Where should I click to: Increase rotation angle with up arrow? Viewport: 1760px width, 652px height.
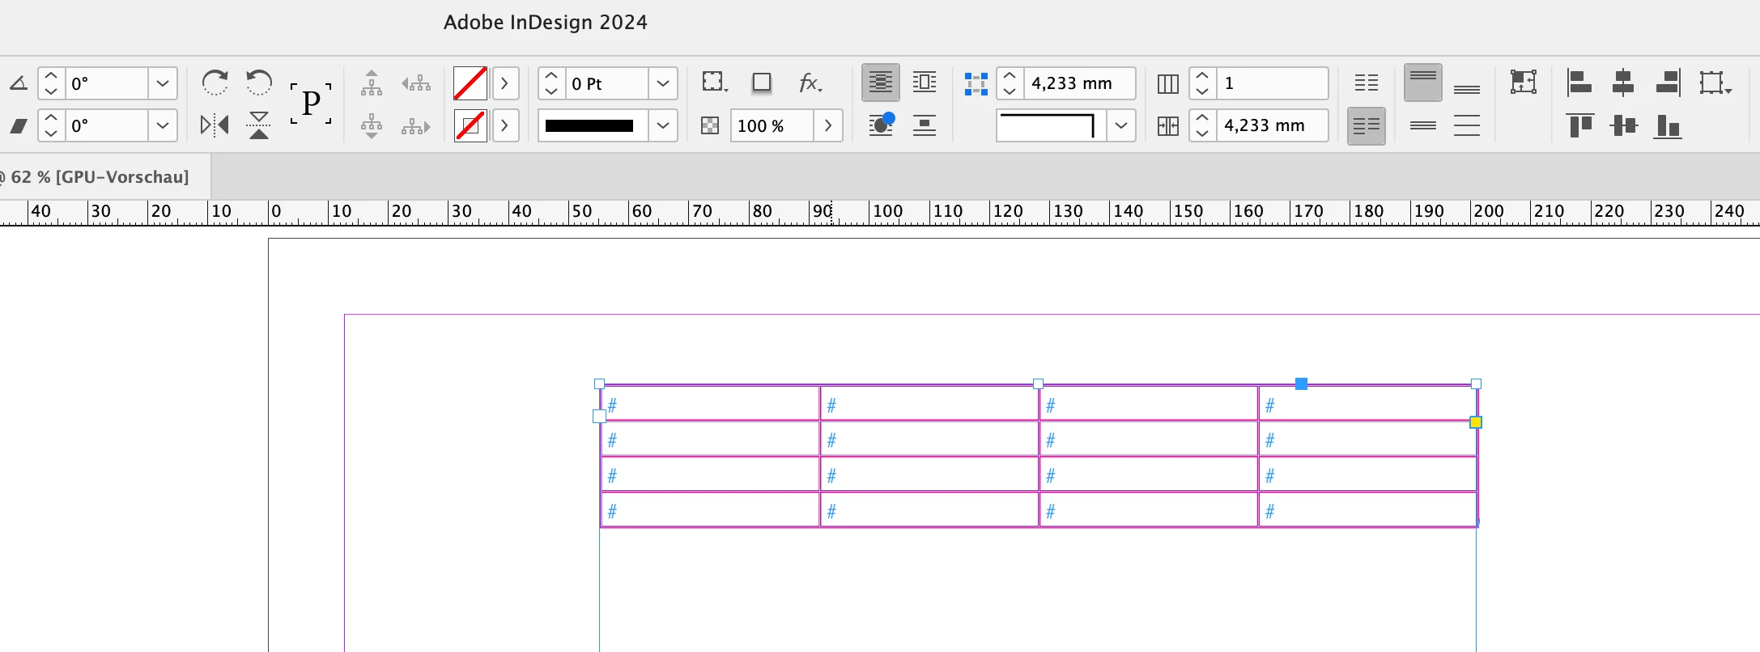tap(51, 76)
